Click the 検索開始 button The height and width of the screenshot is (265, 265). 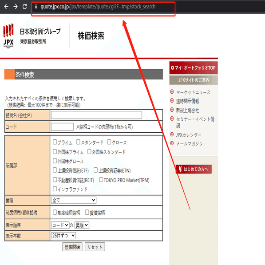(x=72, y=247)
